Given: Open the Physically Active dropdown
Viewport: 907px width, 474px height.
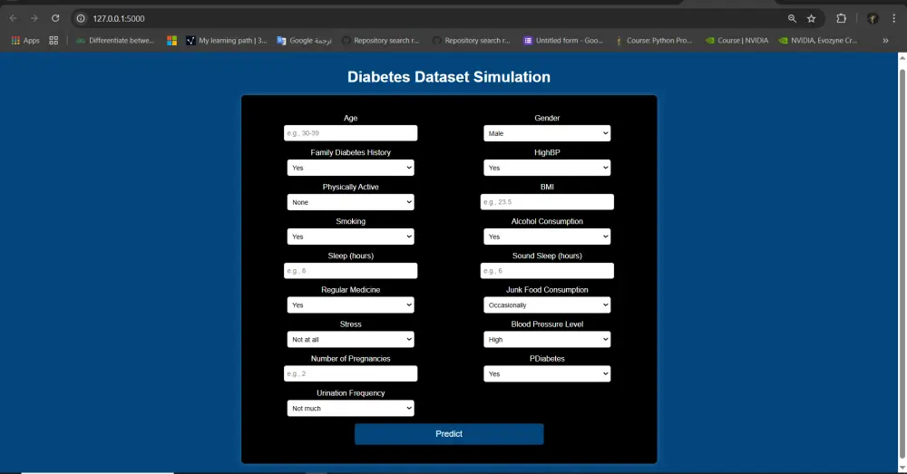Looking at the screenshot, I should point(350,202).
